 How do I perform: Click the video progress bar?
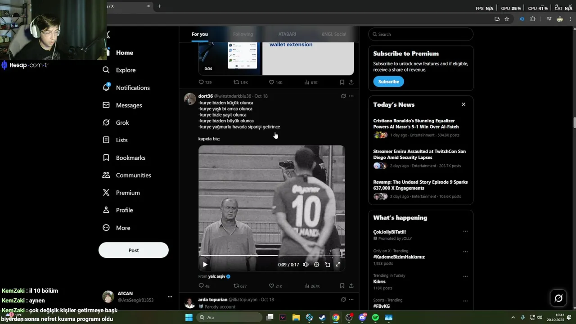(272, 255)
